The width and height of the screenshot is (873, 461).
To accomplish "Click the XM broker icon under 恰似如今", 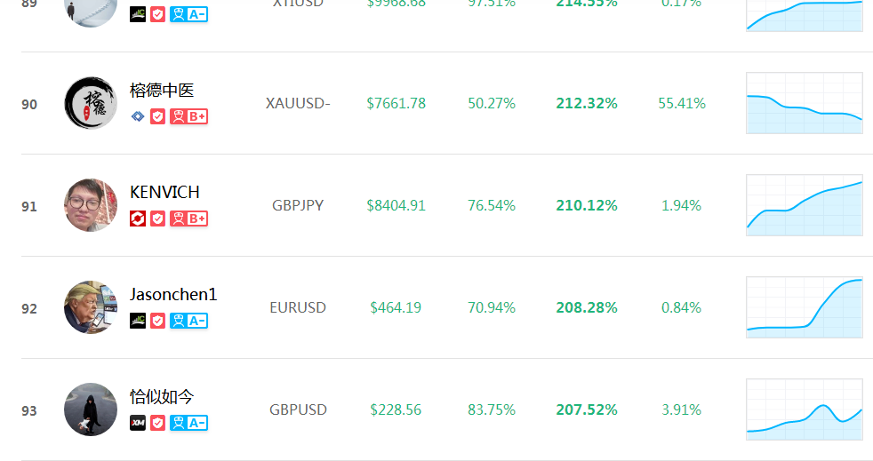I will [138, 423].
